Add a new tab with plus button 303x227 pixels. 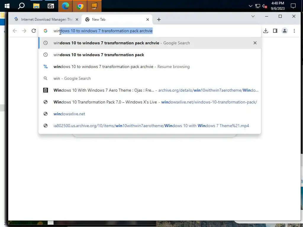(159, 20)
